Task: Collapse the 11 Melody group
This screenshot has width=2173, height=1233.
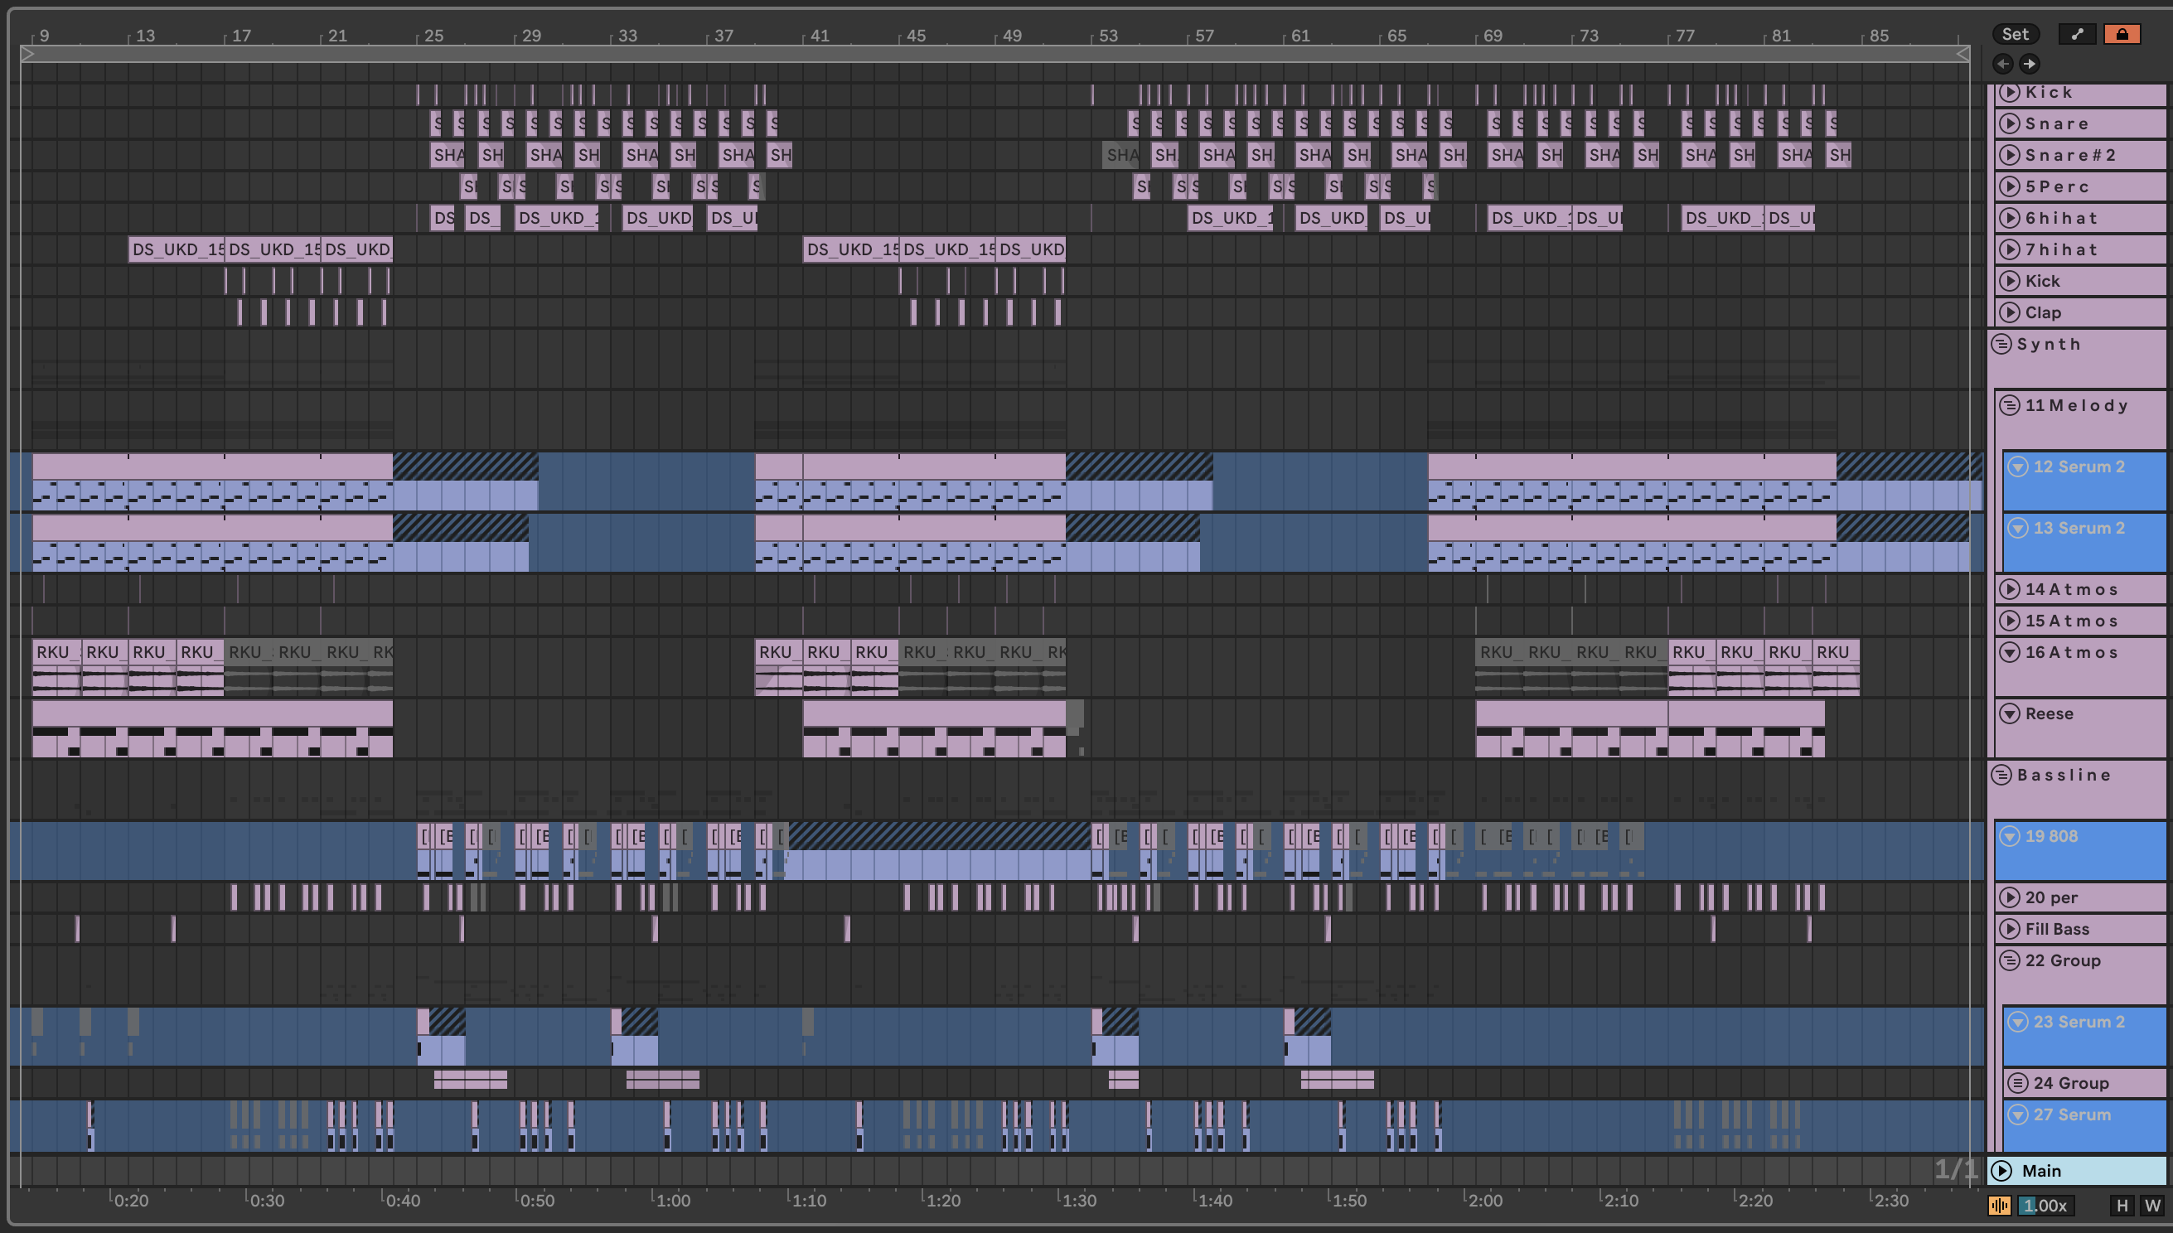Action: click(x=2010, y=405)
